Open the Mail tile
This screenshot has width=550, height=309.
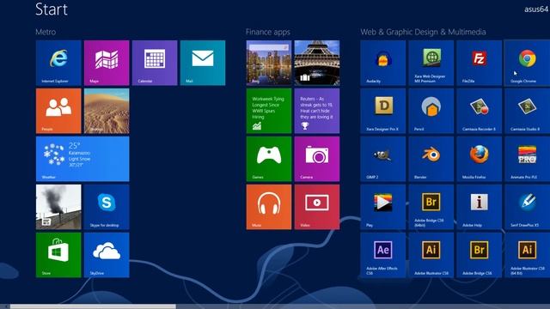coord(203,63)
